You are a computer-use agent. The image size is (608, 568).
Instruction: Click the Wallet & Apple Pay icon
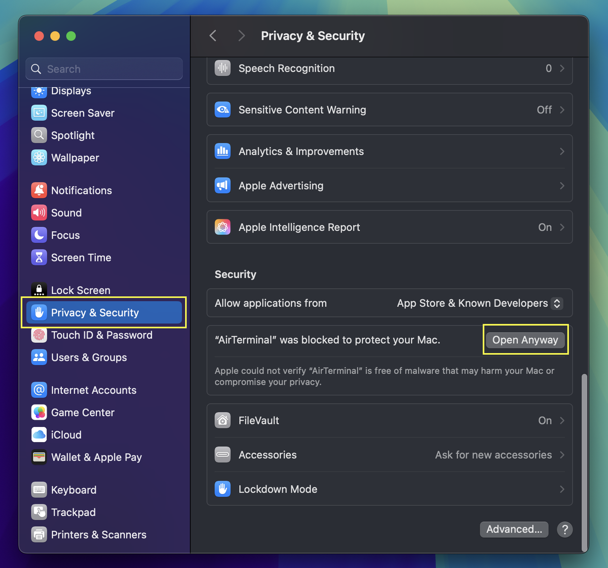39,457
